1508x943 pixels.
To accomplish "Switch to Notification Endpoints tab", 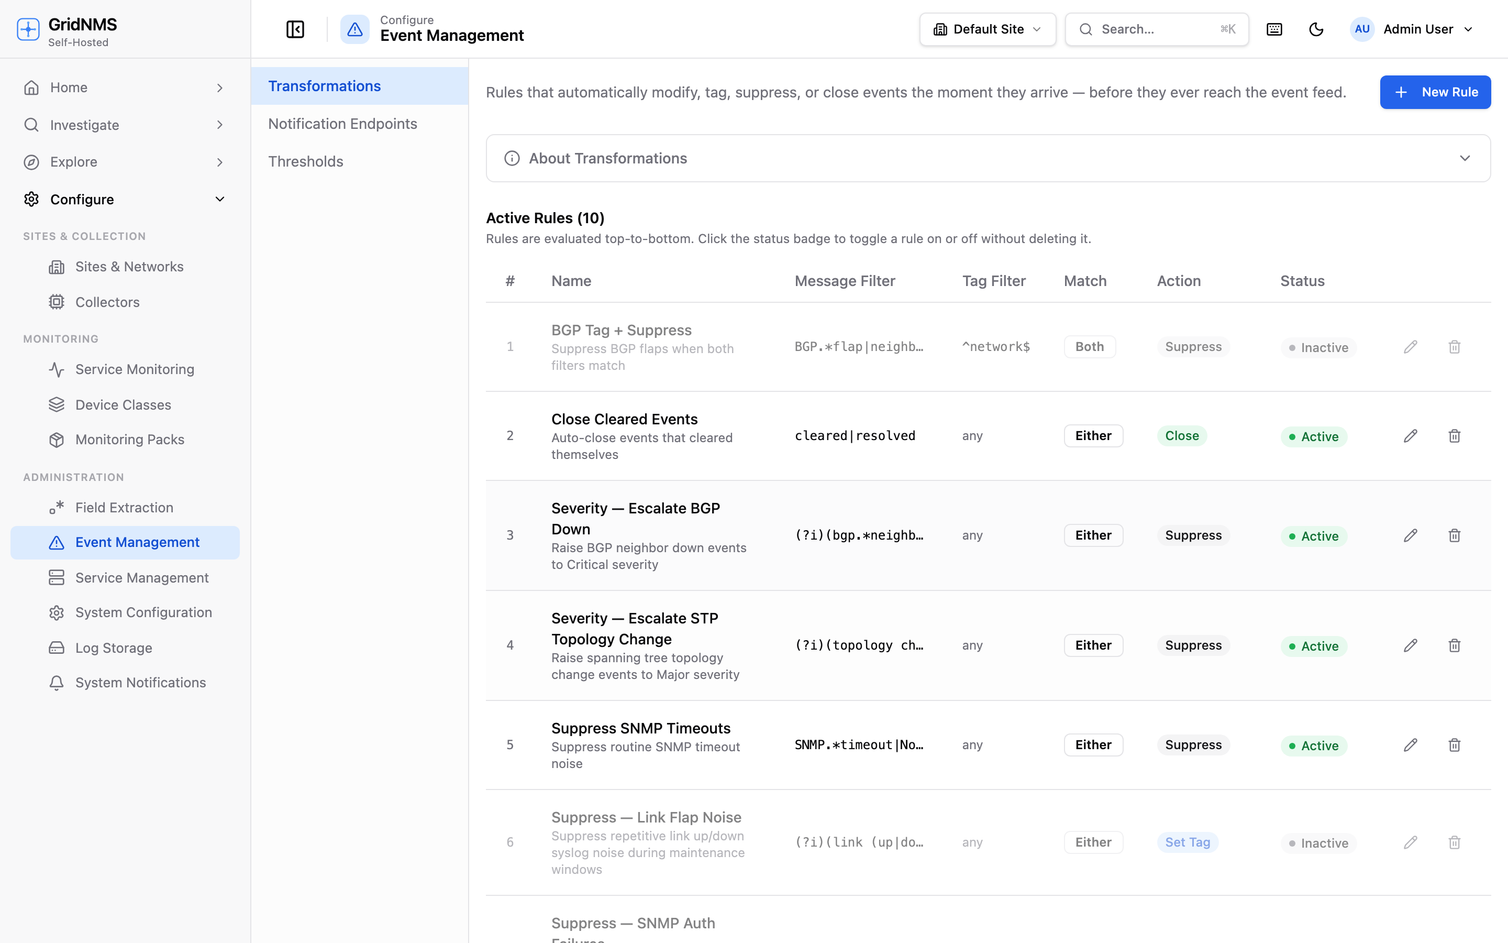I will pos(360,124).
